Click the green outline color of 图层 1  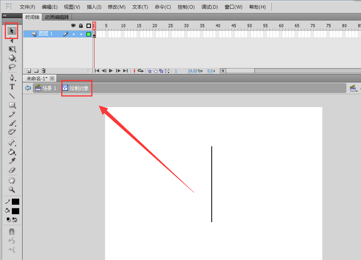88,34
